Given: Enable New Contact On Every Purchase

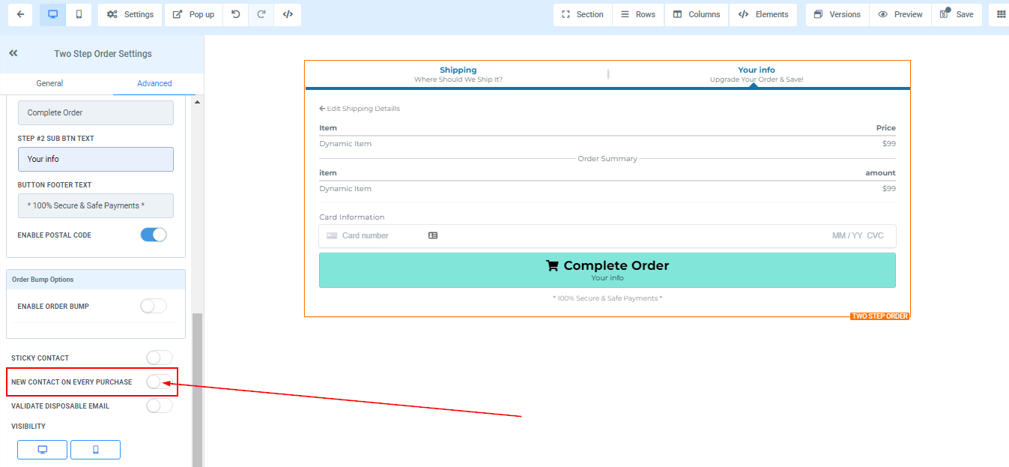Looking at the screenshot, I should tap(159, 382).
